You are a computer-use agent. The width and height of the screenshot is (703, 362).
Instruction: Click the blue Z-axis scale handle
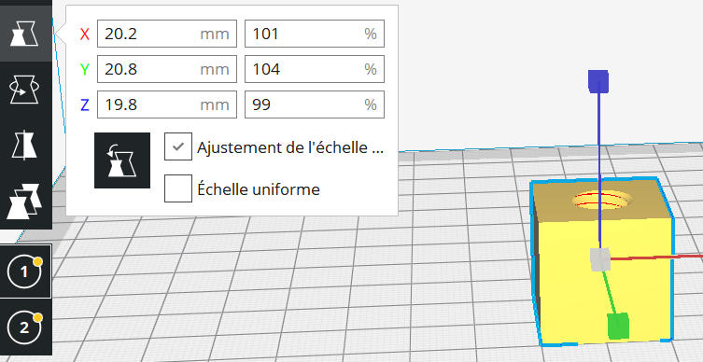(598, 81)
